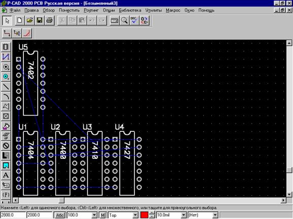Select the Place Line tool
293x219 pixels.
(6, 86)
